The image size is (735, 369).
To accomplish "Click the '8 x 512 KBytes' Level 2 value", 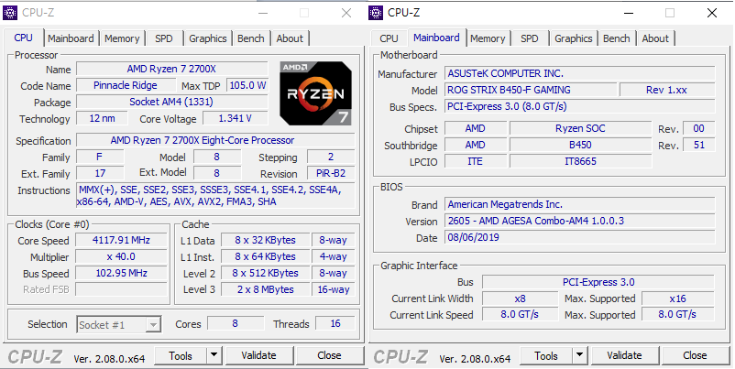I will (265, 273).
